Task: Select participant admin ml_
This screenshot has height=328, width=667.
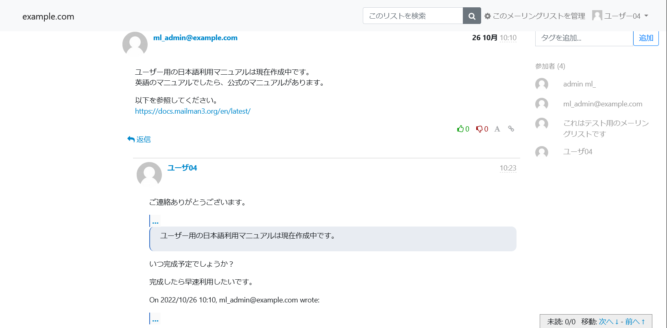Action: tap(579, 84)
